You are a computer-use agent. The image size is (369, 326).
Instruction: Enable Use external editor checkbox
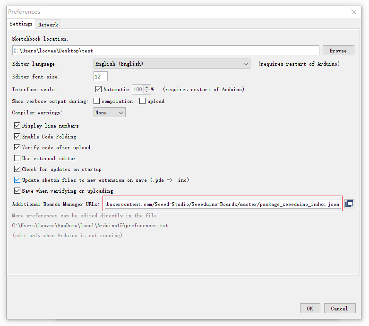[17, 158]
